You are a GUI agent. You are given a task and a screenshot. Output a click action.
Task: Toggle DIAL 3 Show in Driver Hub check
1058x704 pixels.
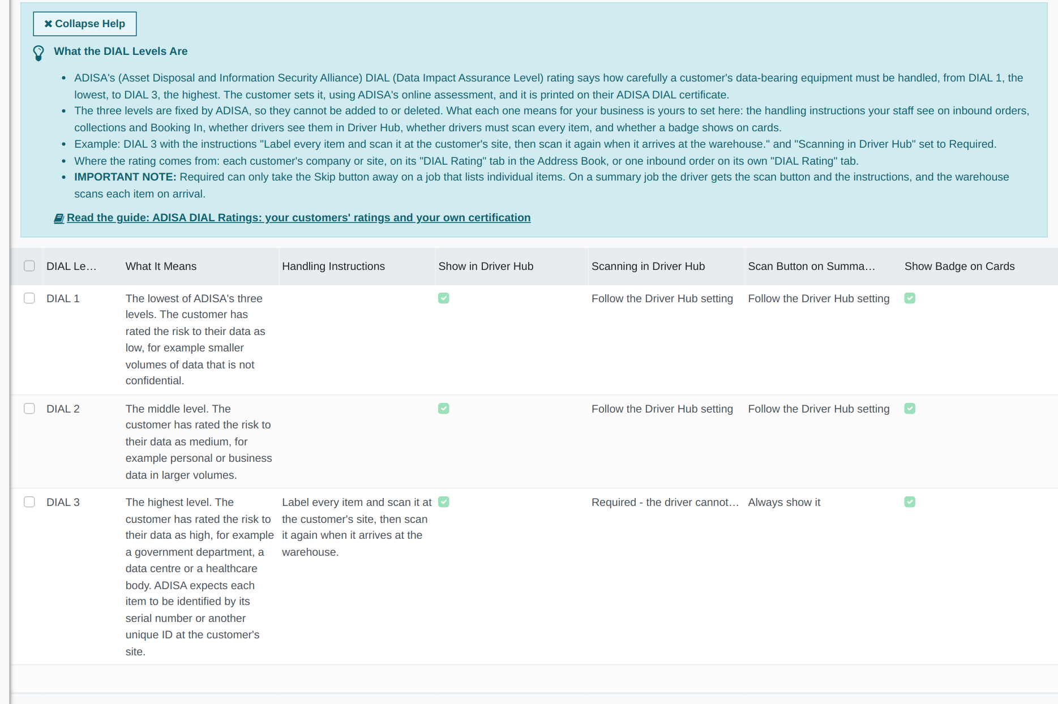tap(444, 502)
